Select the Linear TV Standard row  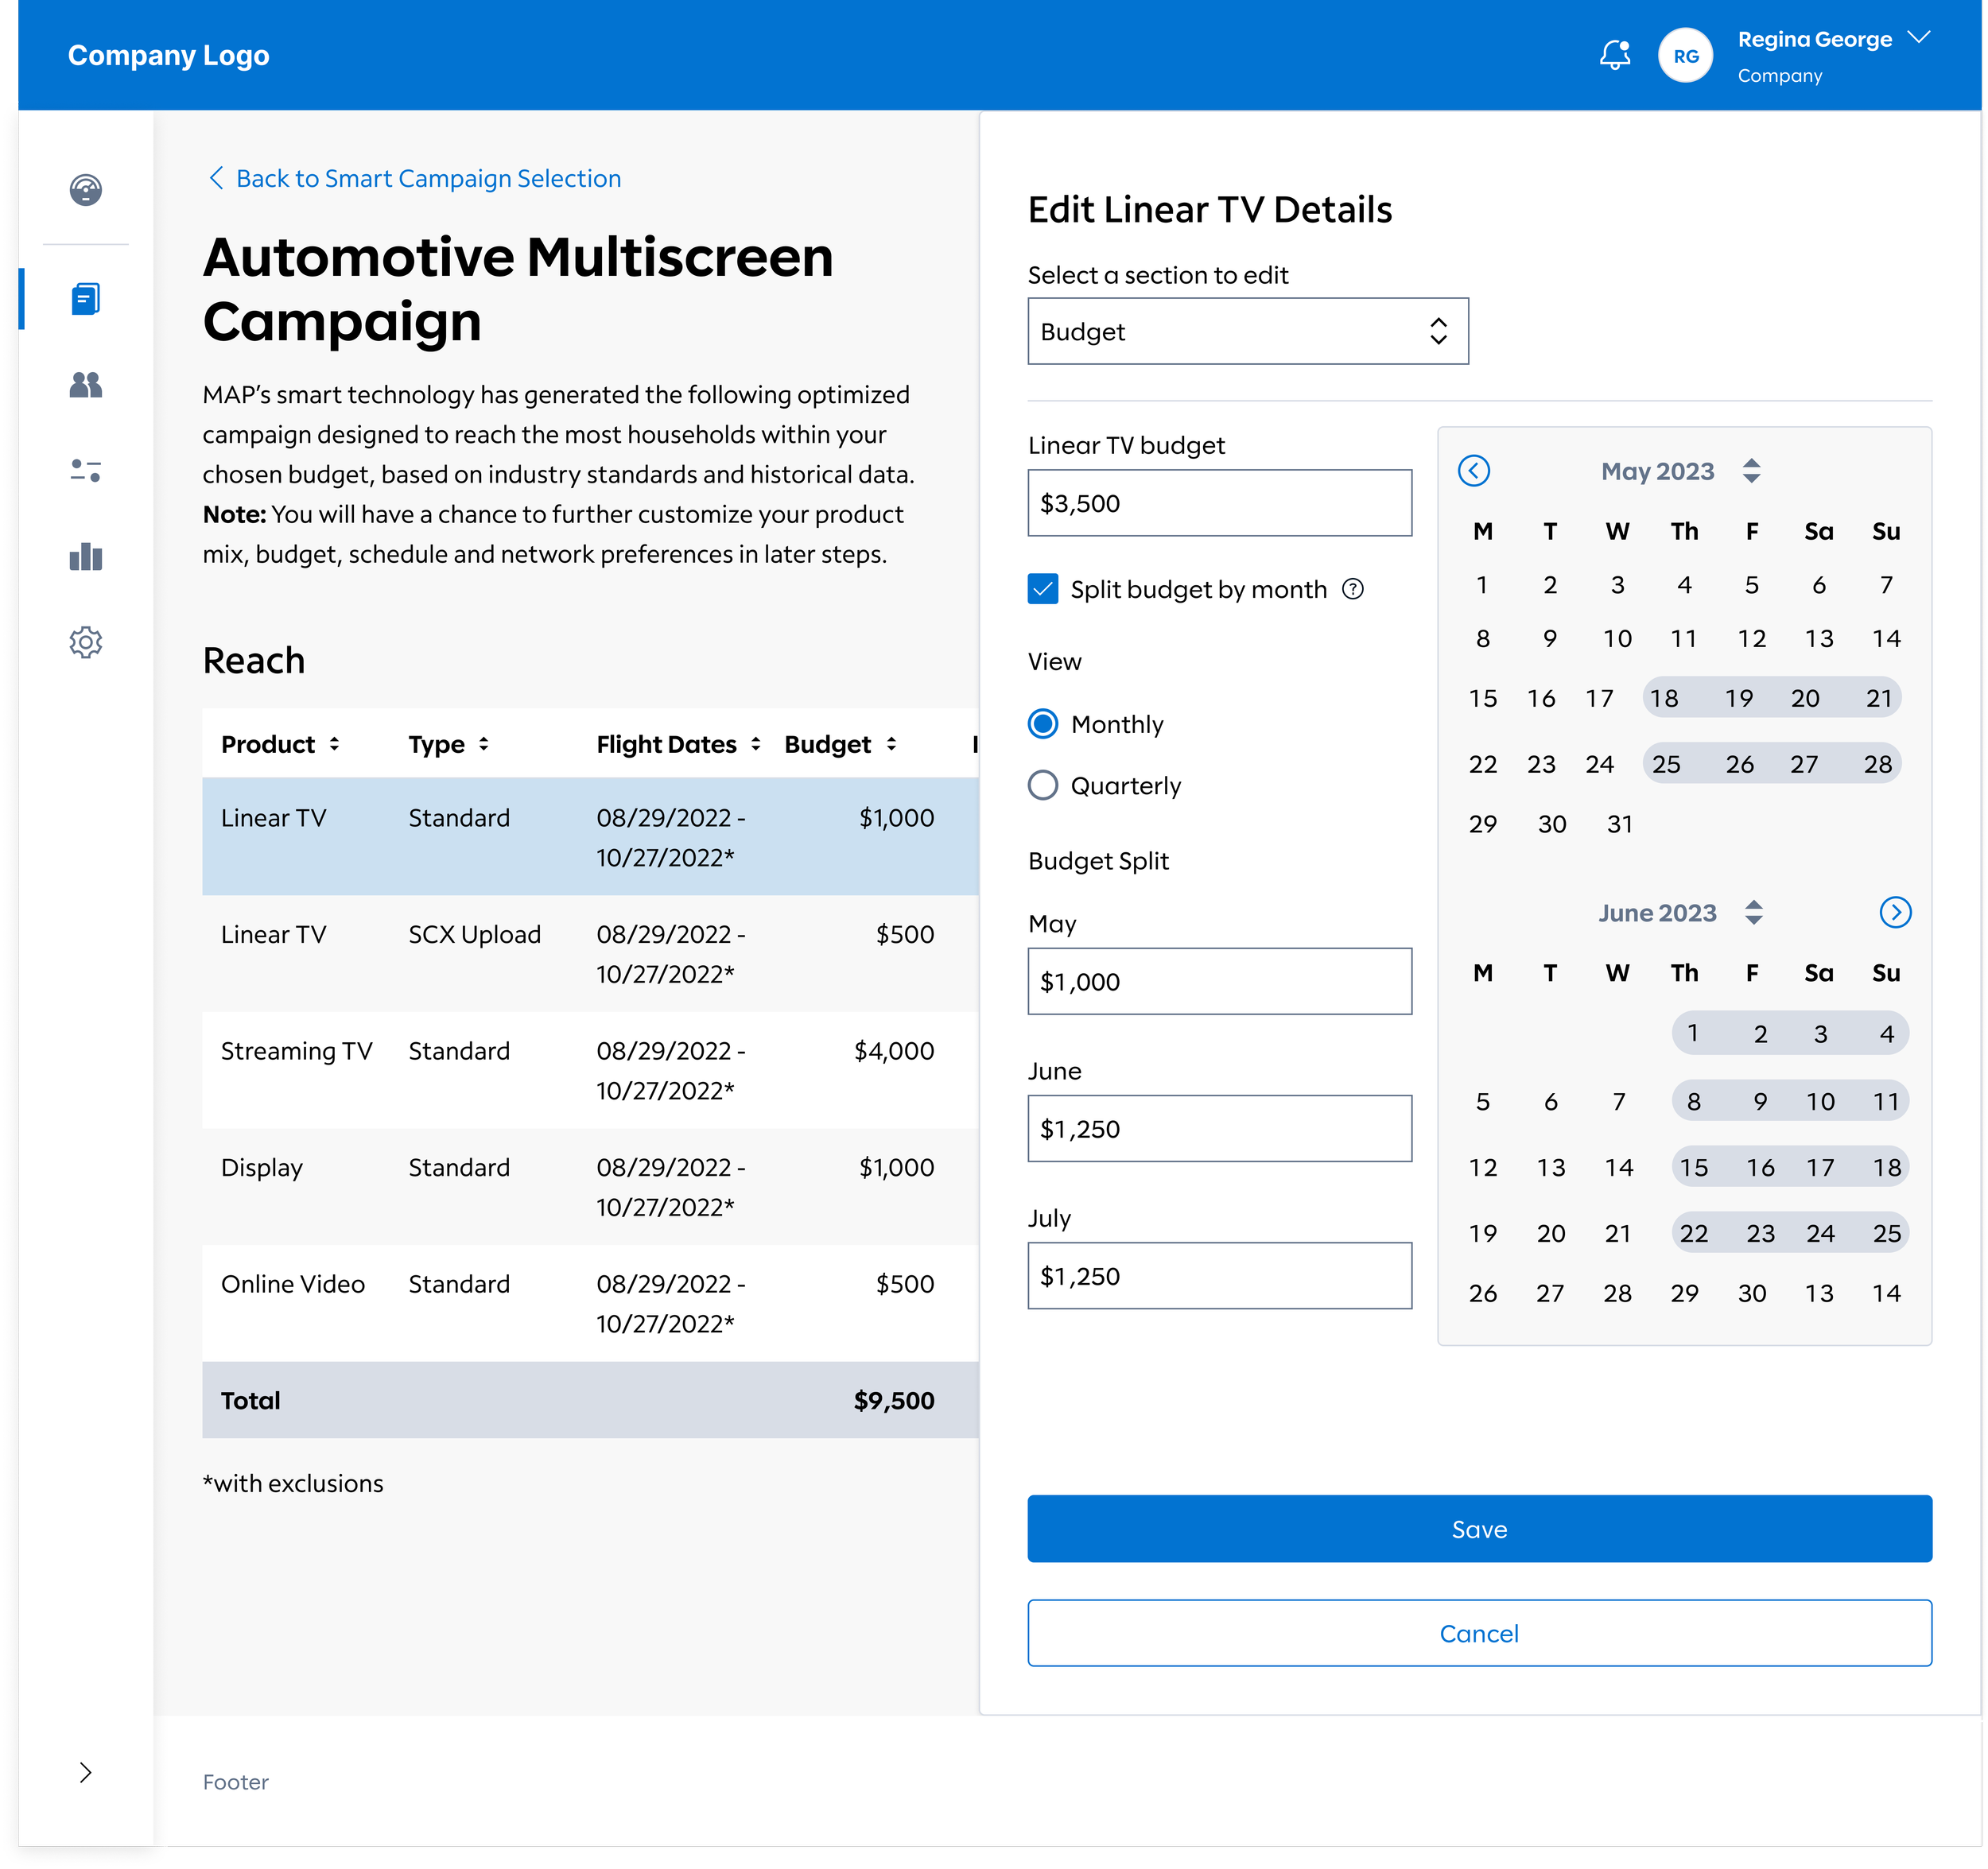590,838
